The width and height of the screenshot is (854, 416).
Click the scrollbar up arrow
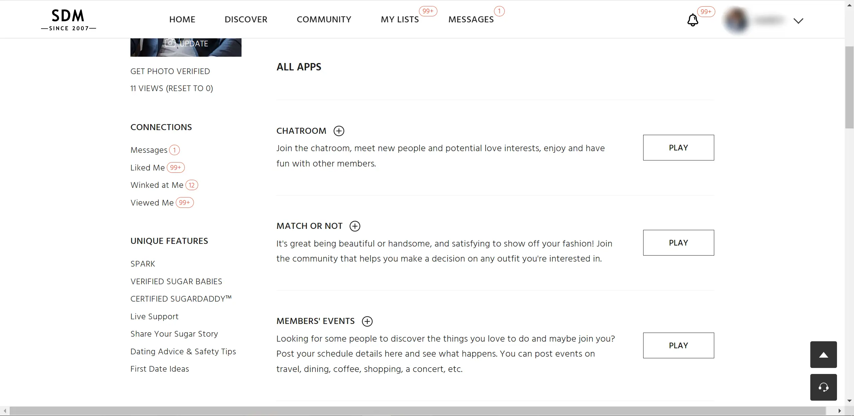coord(849,6)
